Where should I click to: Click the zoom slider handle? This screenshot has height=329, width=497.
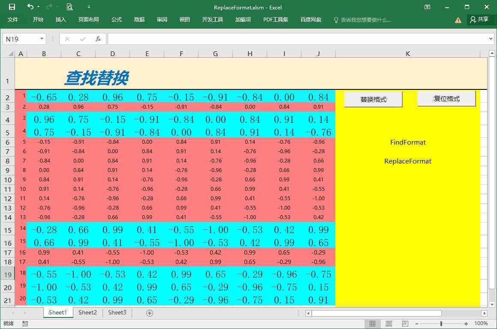coord(441,323)
